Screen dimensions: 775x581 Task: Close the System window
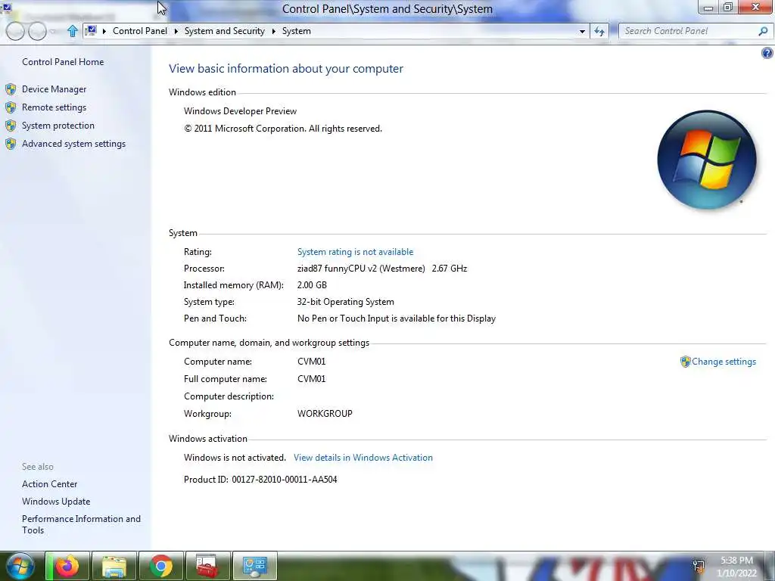coord(756,7)
